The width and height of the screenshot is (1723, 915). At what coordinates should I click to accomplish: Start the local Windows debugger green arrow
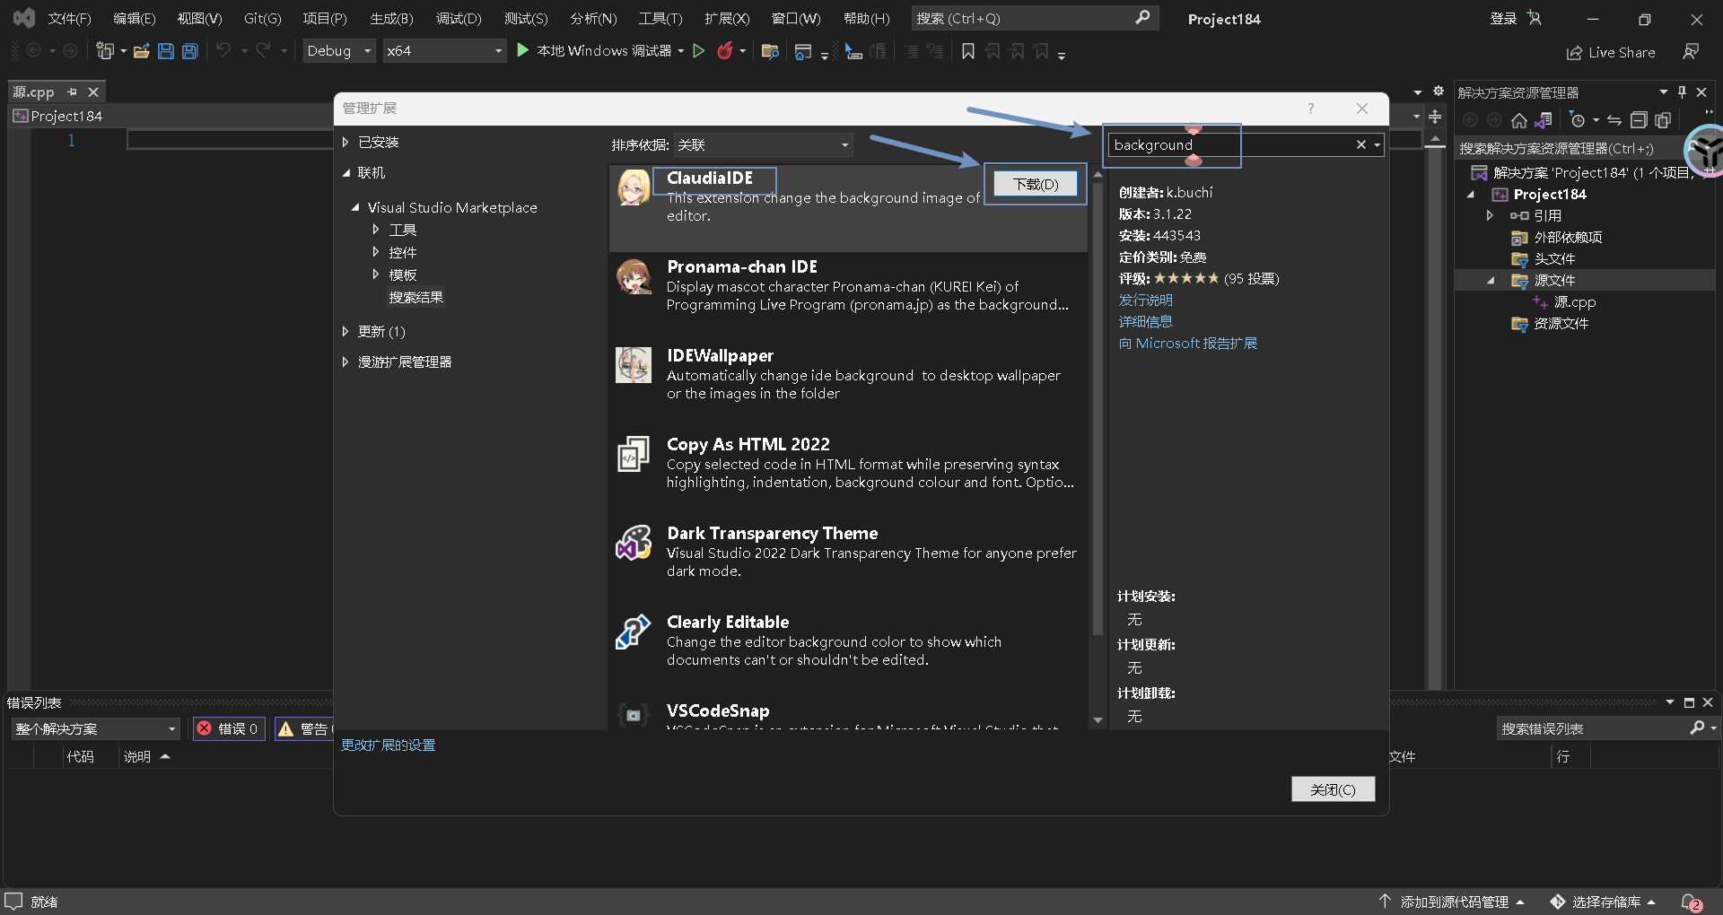[x=523, y=51]
